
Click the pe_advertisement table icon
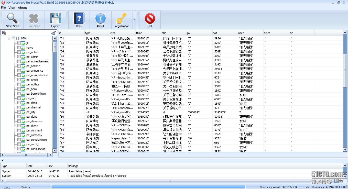point(23,61)
